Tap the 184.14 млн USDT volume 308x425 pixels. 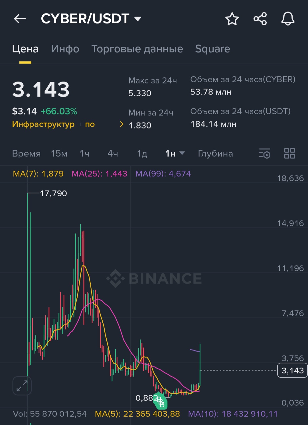tap(213, 124)
